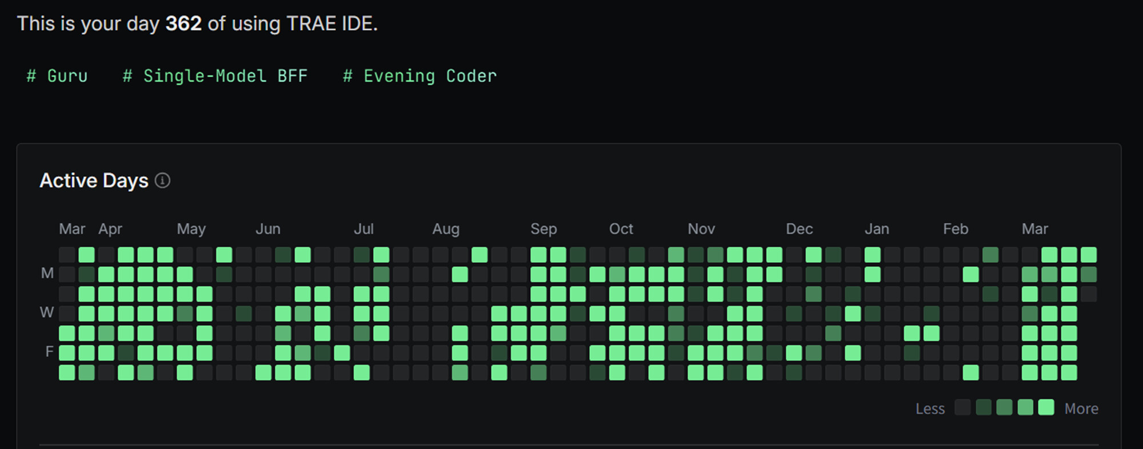Screen dimensions: 1143x449
Task: Click the Sep month label
Action: click(x=543, y=229)
